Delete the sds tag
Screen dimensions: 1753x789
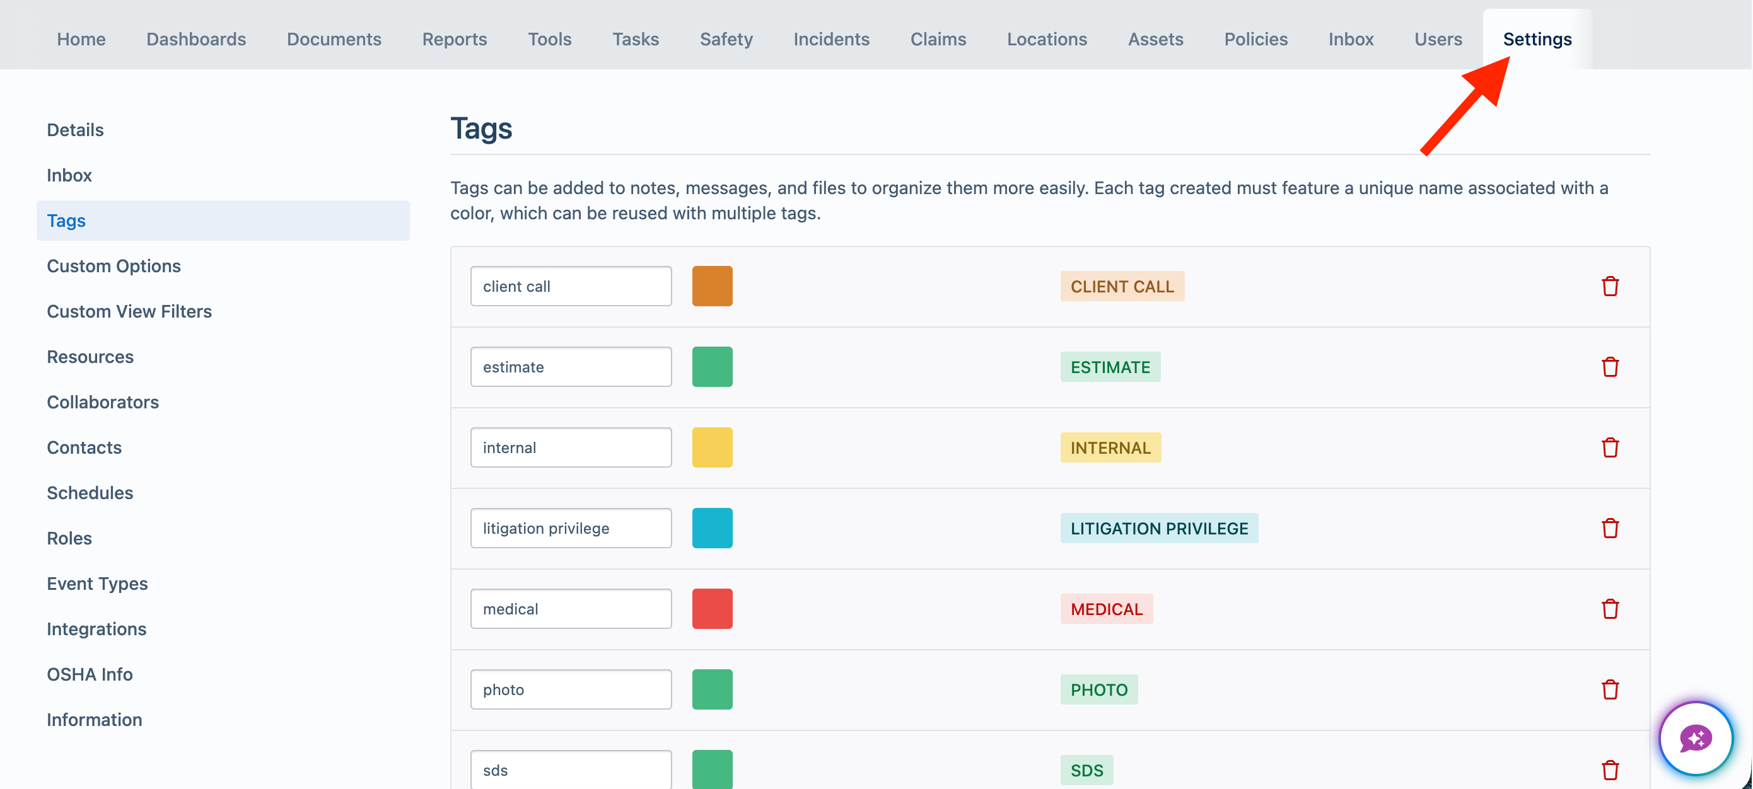click(x=1609, y=770)
